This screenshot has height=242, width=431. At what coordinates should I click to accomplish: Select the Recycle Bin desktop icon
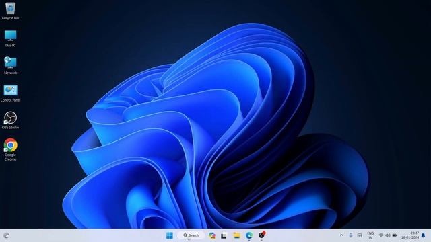coord(11,11)
